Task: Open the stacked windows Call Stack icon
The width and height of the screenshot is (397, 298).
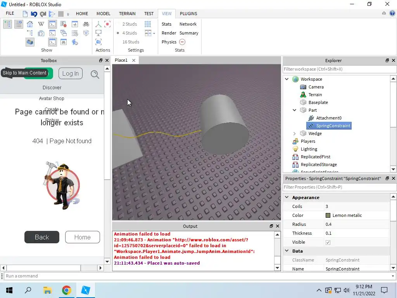Action: coord(64,33)
